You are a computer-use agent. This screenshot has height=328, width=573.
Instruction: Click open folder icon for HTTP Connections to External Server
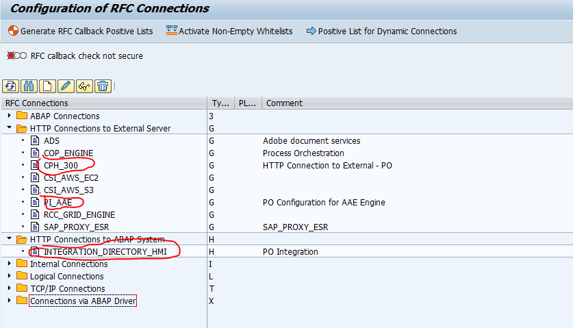click(22, 128)
